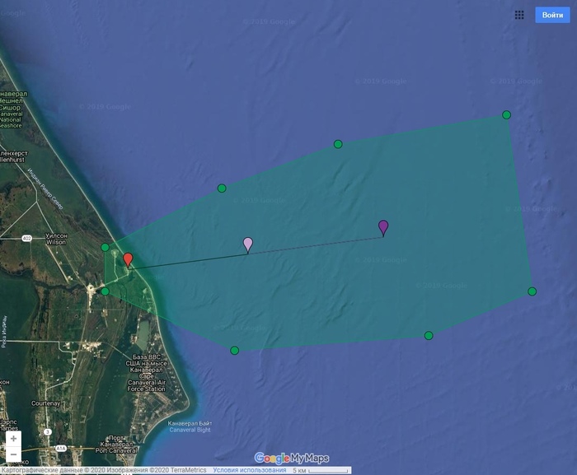Click the route 402 road shield

(x=26, y=238)
